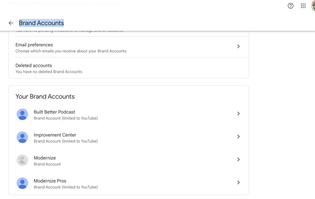315x199 pixels.
Task: Click the Deleted accounts heading
Action: pos(34,66)
